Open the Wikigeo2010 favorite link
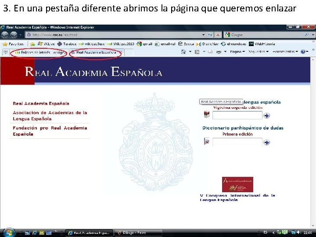Screen dimensions: 316x237 (121, 44)
